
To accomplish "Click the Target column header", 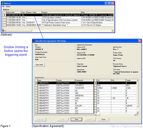I will pyautogui.click(x=131, y=80).
